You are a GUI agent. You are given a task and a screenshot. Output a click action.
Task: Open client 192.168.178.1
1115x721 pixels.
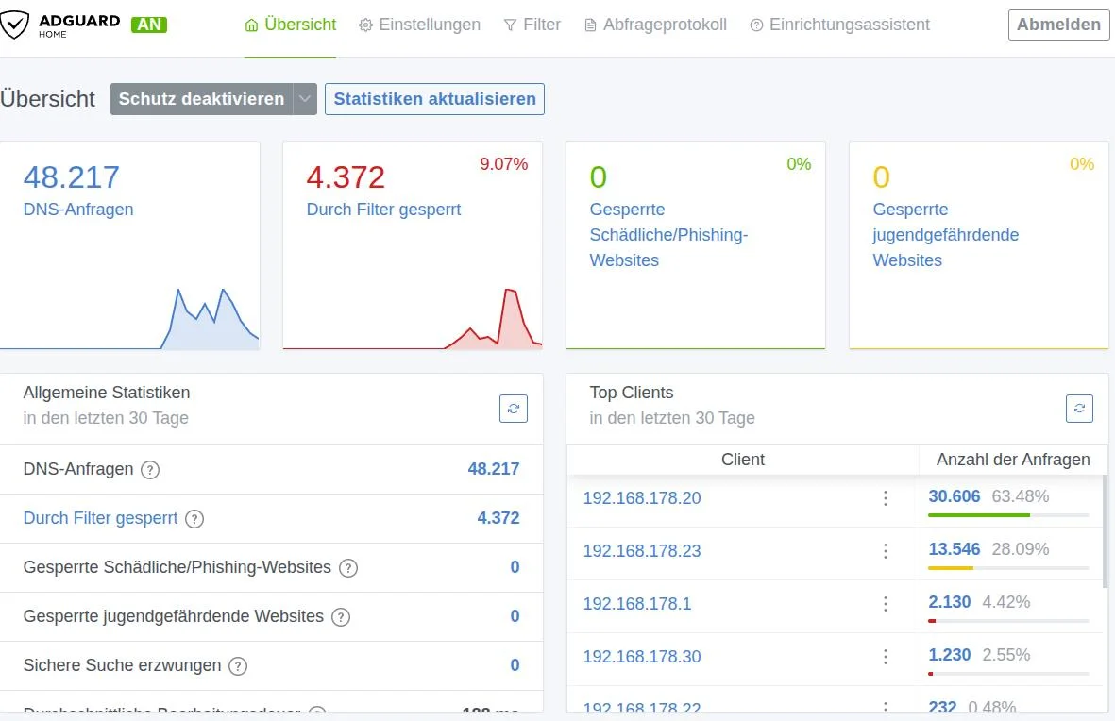(637, 604)
